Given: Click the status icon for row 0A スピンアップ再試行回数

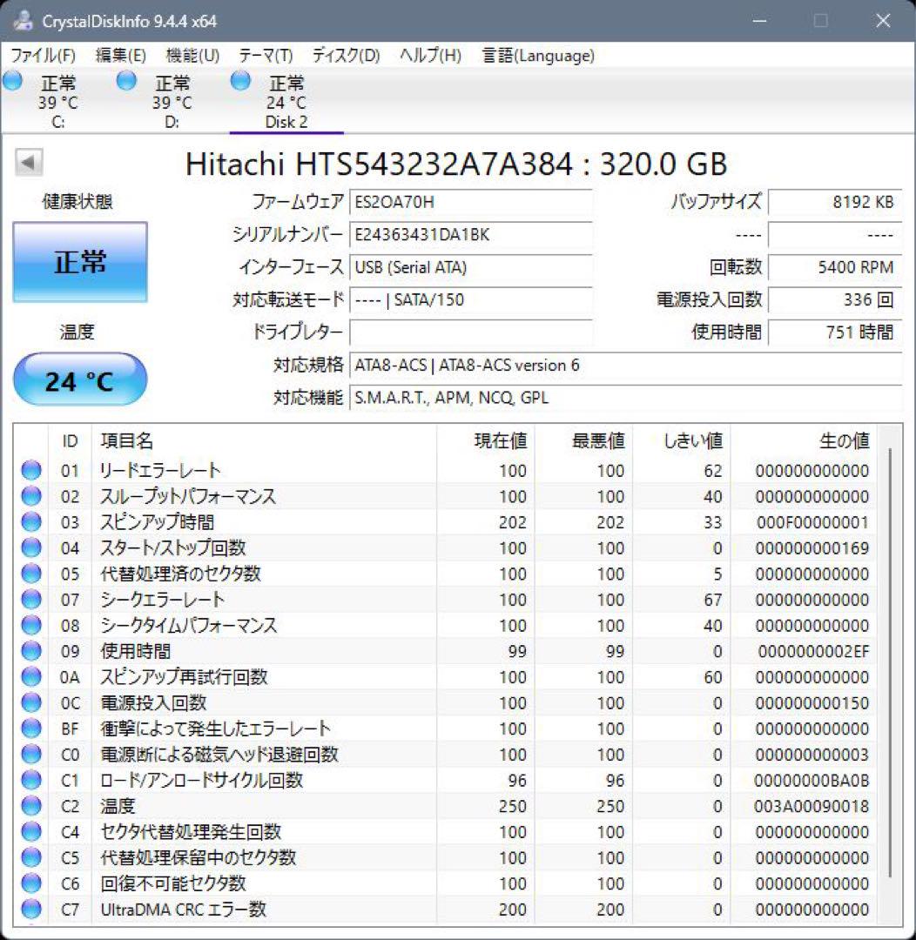Looking at the screenshot, I should pyautogui.click(x=31, y=677).
